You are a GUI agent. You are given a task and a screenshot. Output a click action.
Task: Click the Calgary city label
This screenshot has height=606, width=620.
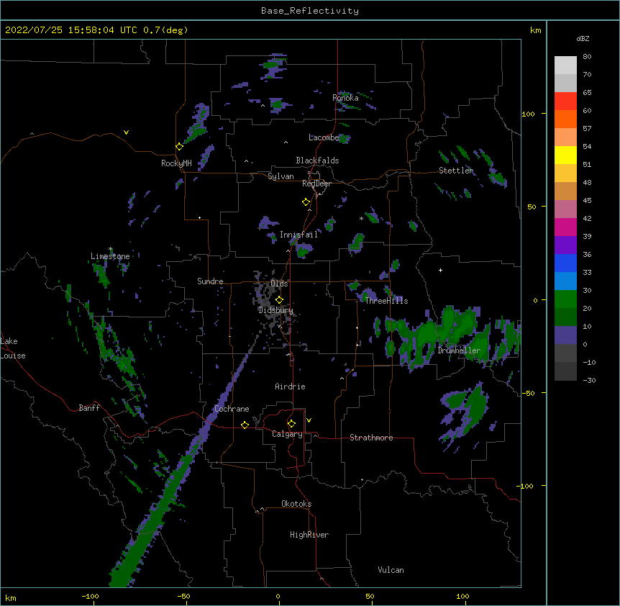click(x=287, y=434)
